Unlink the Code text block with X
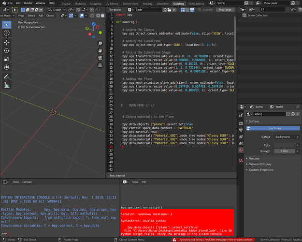Screen dimensions: 302x242 [174, 10]
